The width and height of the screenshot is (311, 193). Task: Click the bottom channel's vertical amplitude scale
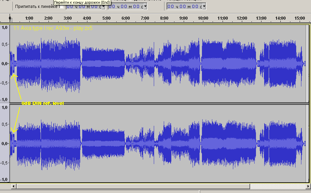4,143
